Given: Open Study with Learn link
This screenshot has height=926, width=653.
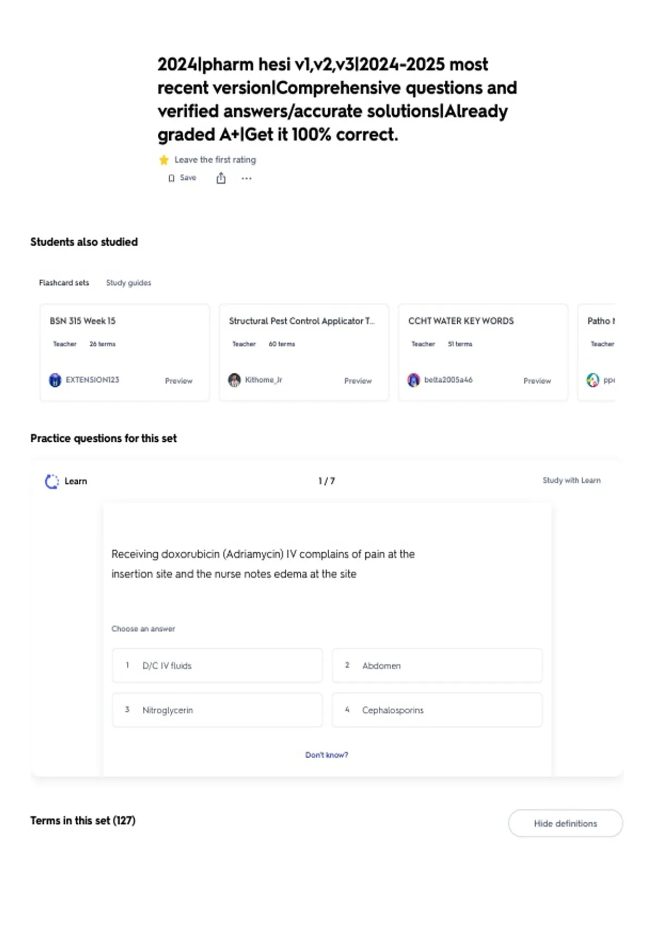Looking at the screenshot, I should pyautogui.click(x=571, y=480).
